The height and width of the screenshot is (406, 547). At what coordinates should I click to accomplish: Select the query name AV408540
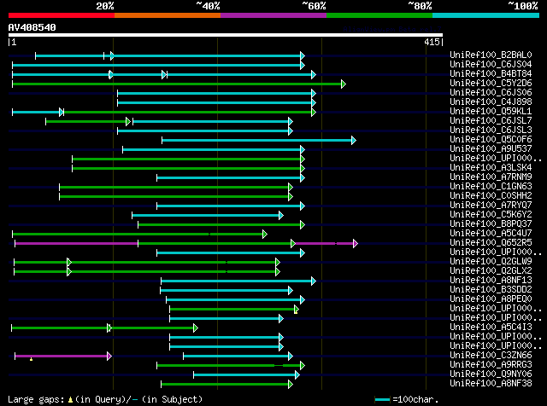coord(32,27)
